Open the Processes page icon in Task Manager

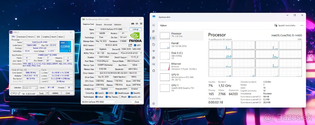(154, 32)
